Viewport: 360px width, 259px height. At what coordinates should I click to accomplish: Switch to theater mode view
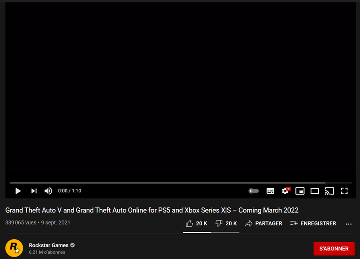315,191
